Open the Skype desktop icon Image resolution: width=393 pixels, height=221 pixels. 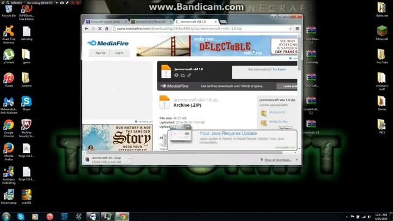click(x=26, y=103)
